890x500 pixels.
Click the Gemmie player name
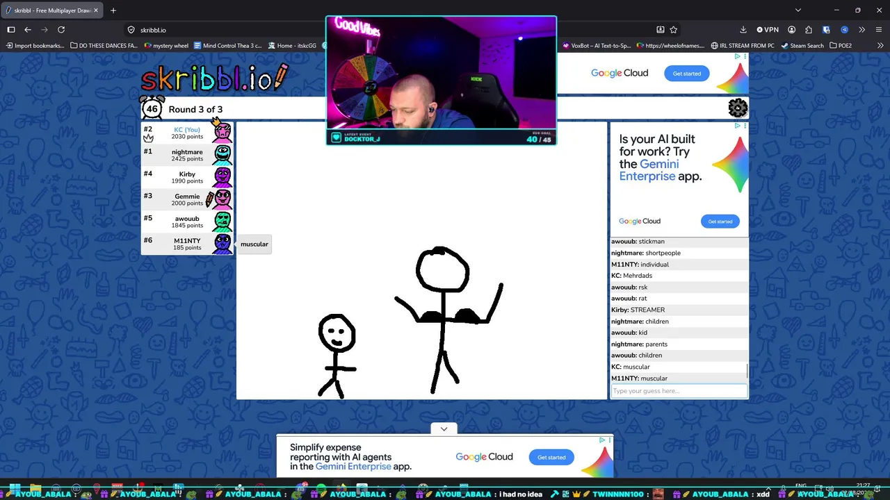tap(187, 197)
